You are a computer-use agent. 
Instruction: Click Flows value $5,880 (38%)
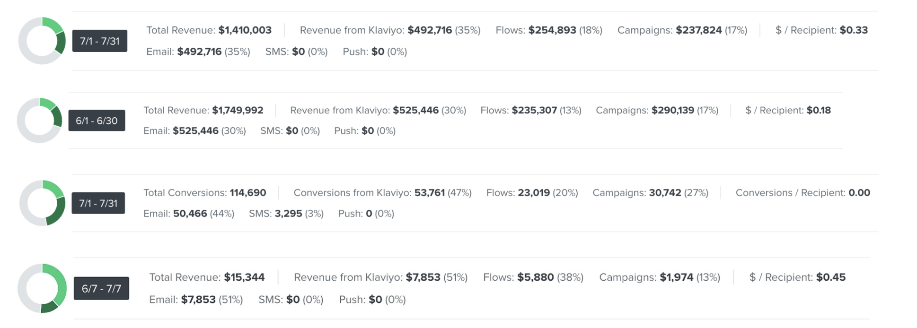550,277
